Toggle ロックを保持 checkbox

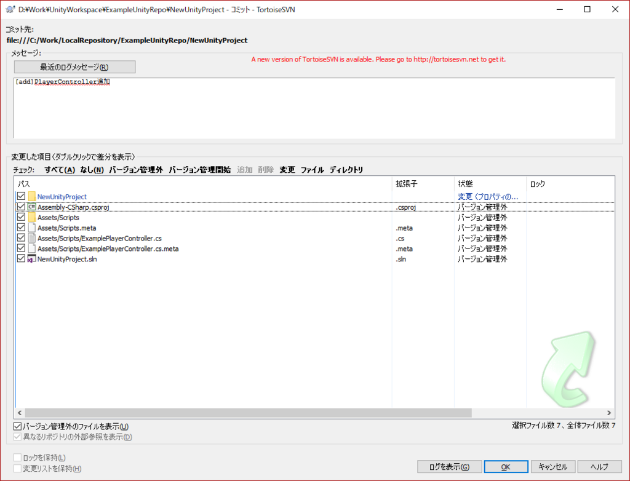17,457
